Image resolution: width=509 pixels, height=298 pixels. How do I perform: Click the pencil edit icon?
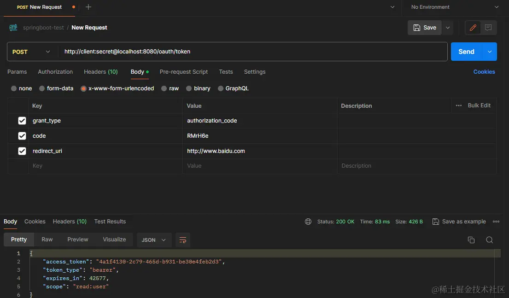tap(473, 28)
